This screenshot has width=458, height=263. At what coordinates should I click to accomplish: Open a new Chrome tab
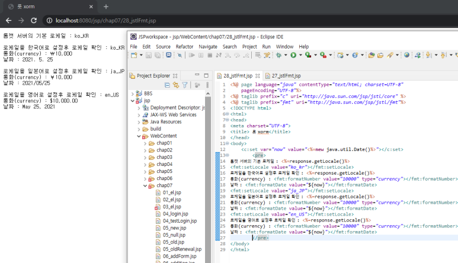(x=106, y=7)
